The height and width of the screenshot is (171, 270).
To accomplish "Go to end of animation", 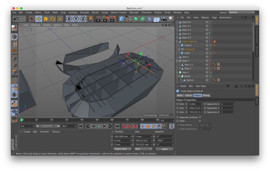I will [117, 126].
